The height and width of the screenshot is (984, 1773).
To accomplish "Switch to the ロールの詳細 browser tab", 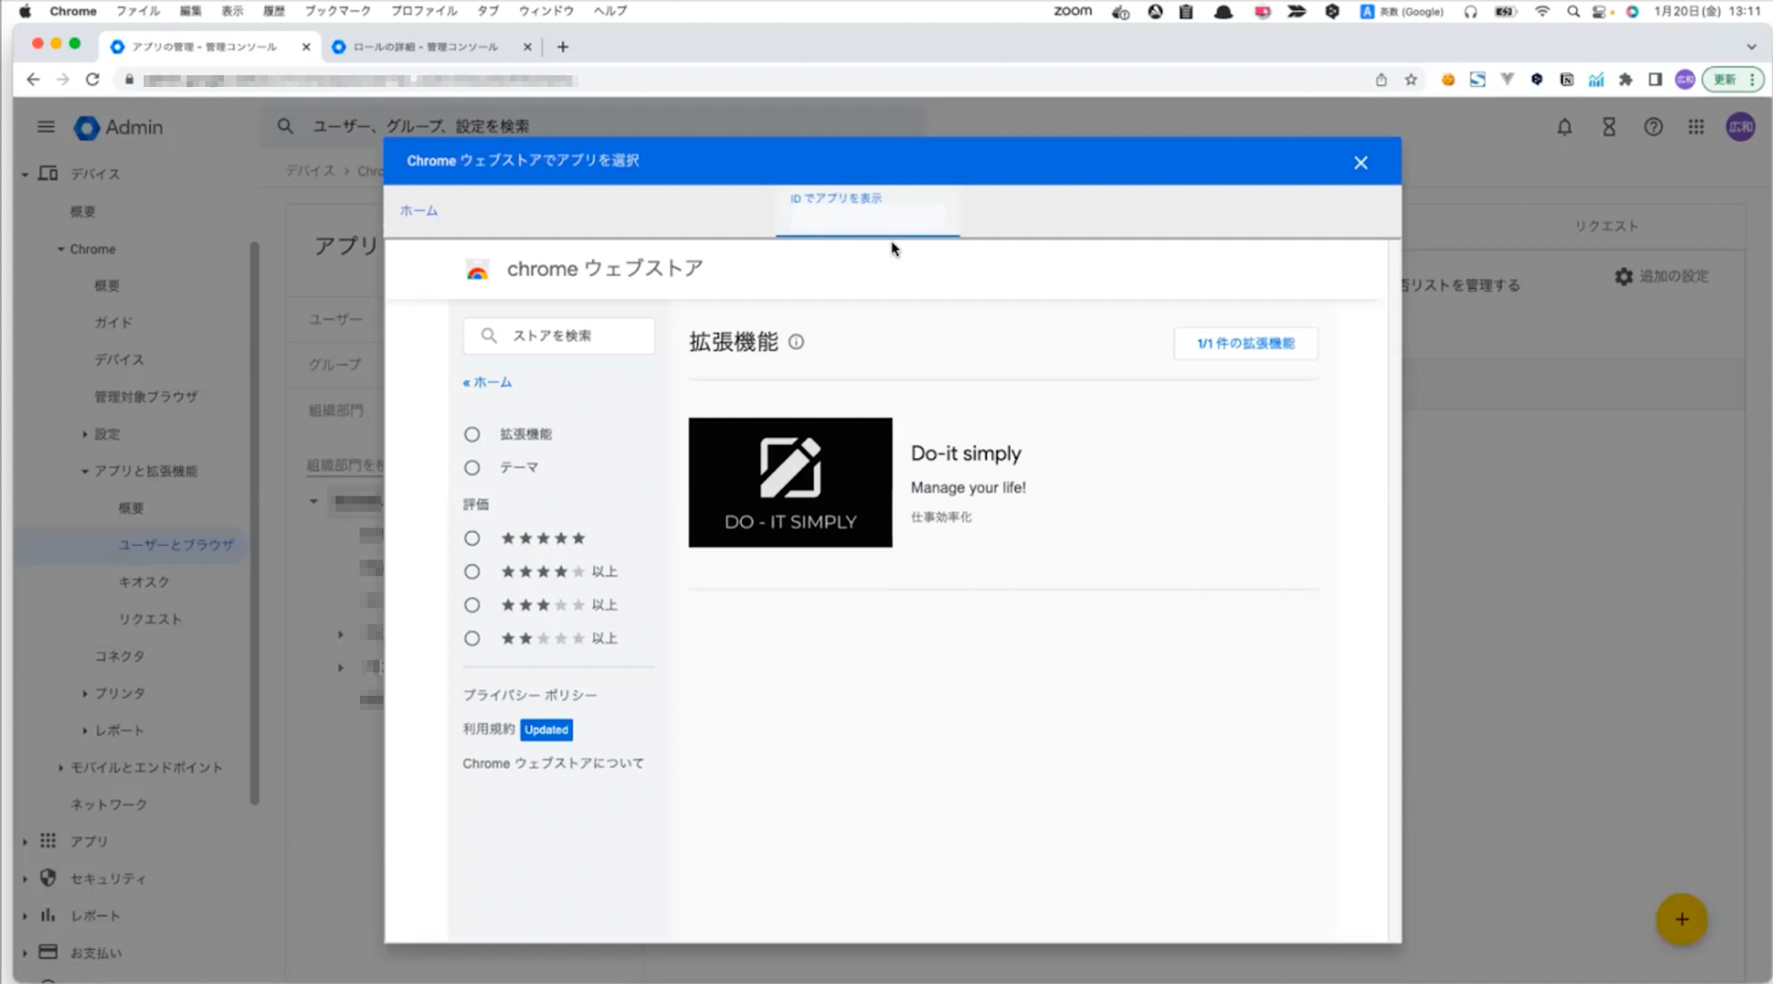I will pyautogui.click(x=425, y=47).
